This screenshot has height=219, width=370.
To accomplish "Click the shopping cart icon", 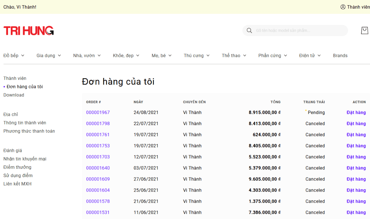I will click(364, 30).
